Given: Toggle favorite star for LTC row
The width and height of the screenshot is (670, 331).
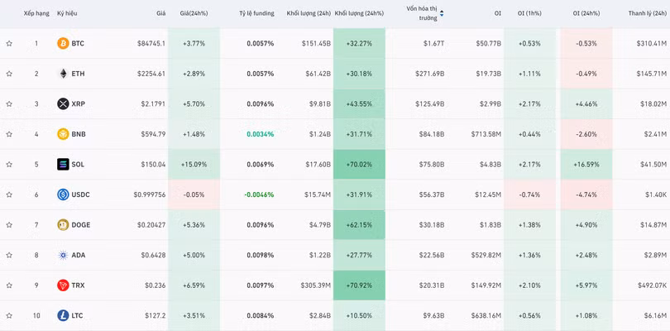Looking at the screenshot, I should [9, 315].
